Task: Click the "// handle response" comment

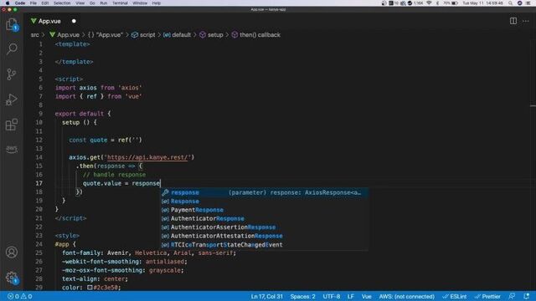Action: click(x=114, y=175)
